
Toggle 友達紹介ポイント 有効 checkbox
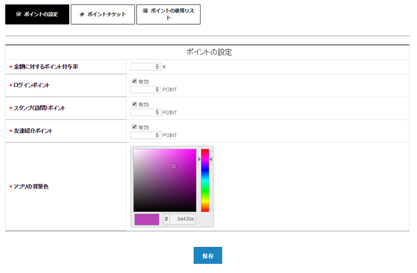[134, 127]
